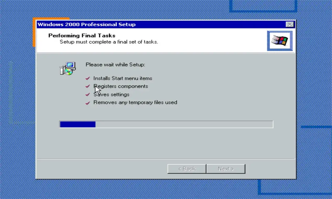This screenshot has height=199, width=332.
Task: Click the disabled Back button
Action: [187, 169]
